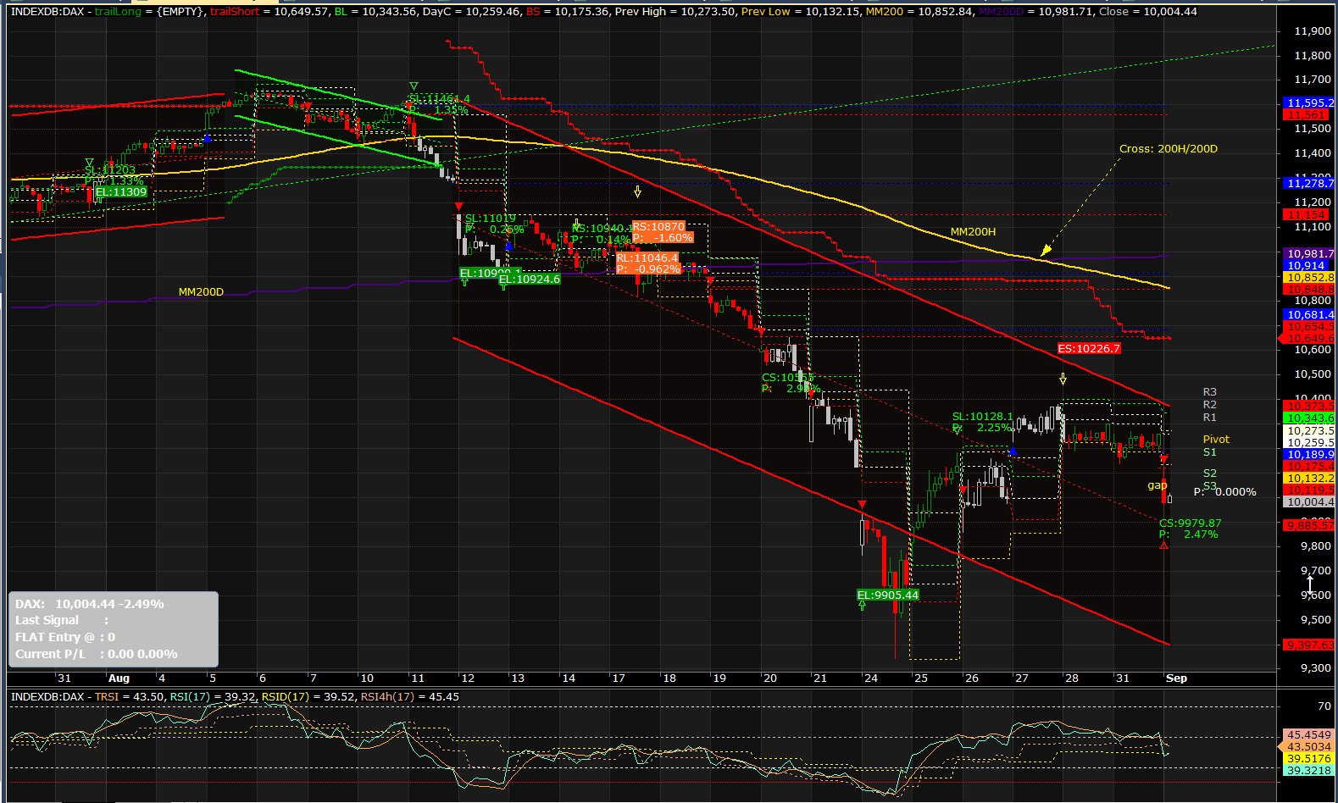Select the green up arrow below EL:9905.44
This screenshot has height=803, width=1338.
tap(862, 606)
